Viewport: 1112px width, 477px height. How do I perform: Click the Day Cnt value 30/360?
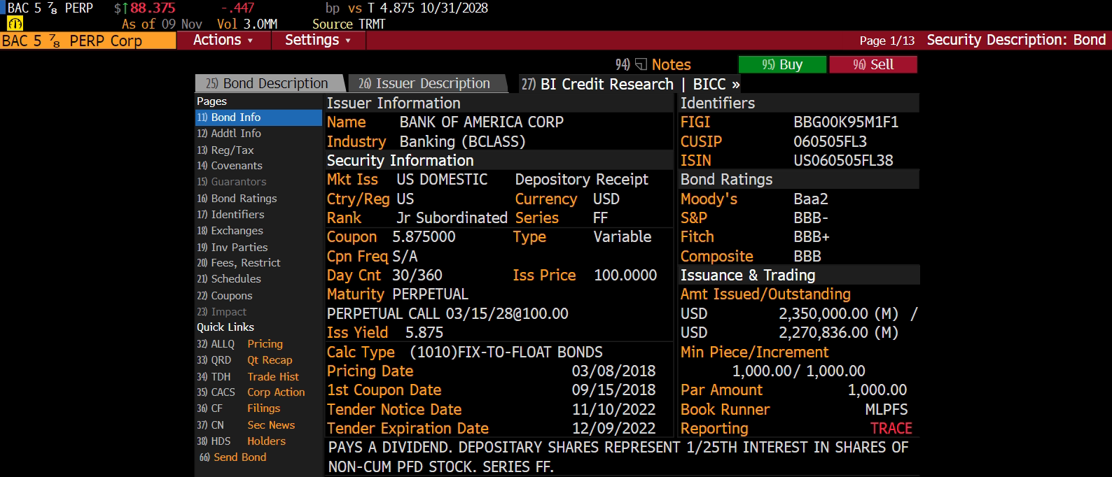pyautogui.click(x=417, y=276)
